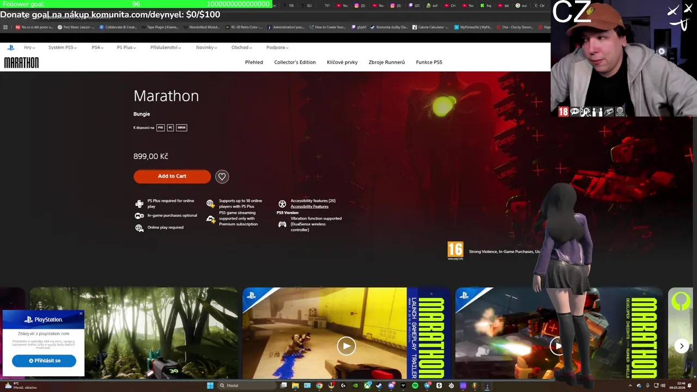The width and height of the screenshot is (697, 392).
Task: Expand the PS Plus dropdown menu
Action: [x=126, y=47]
